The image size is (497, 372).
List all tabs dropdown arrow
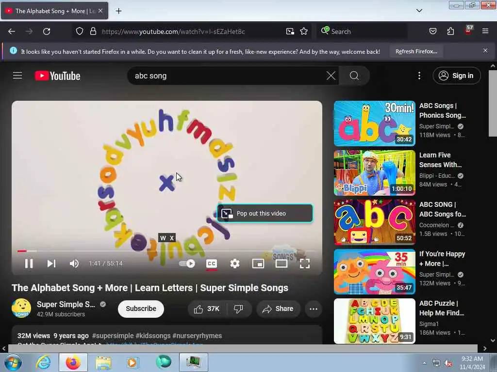click(x=419, y=11)
